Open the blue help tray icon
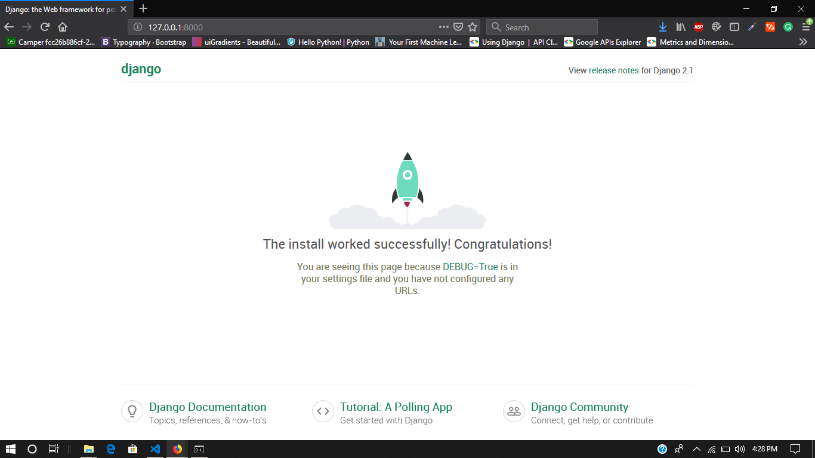Image resolution: width=815 pixels, height=458 pixels. tap(662, 449)
